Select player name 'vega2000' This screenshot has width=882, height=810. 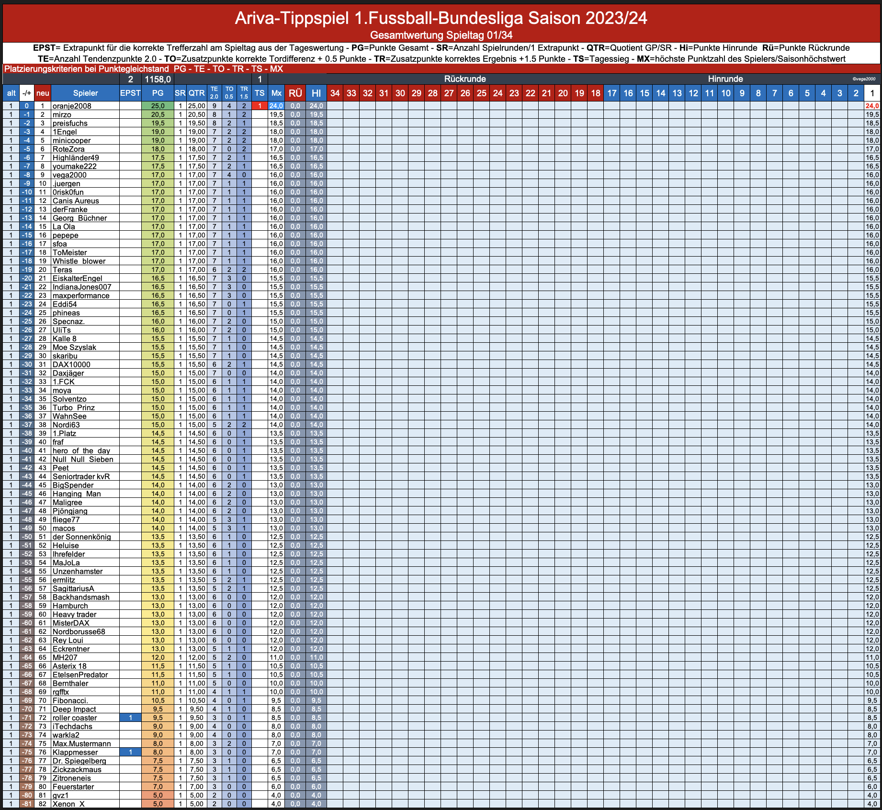pyautogui.click(x=69, y=175)
